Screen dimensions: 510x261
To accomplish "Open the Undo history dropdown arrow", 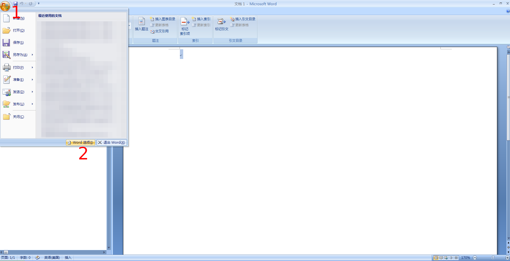I will point(25,4).
